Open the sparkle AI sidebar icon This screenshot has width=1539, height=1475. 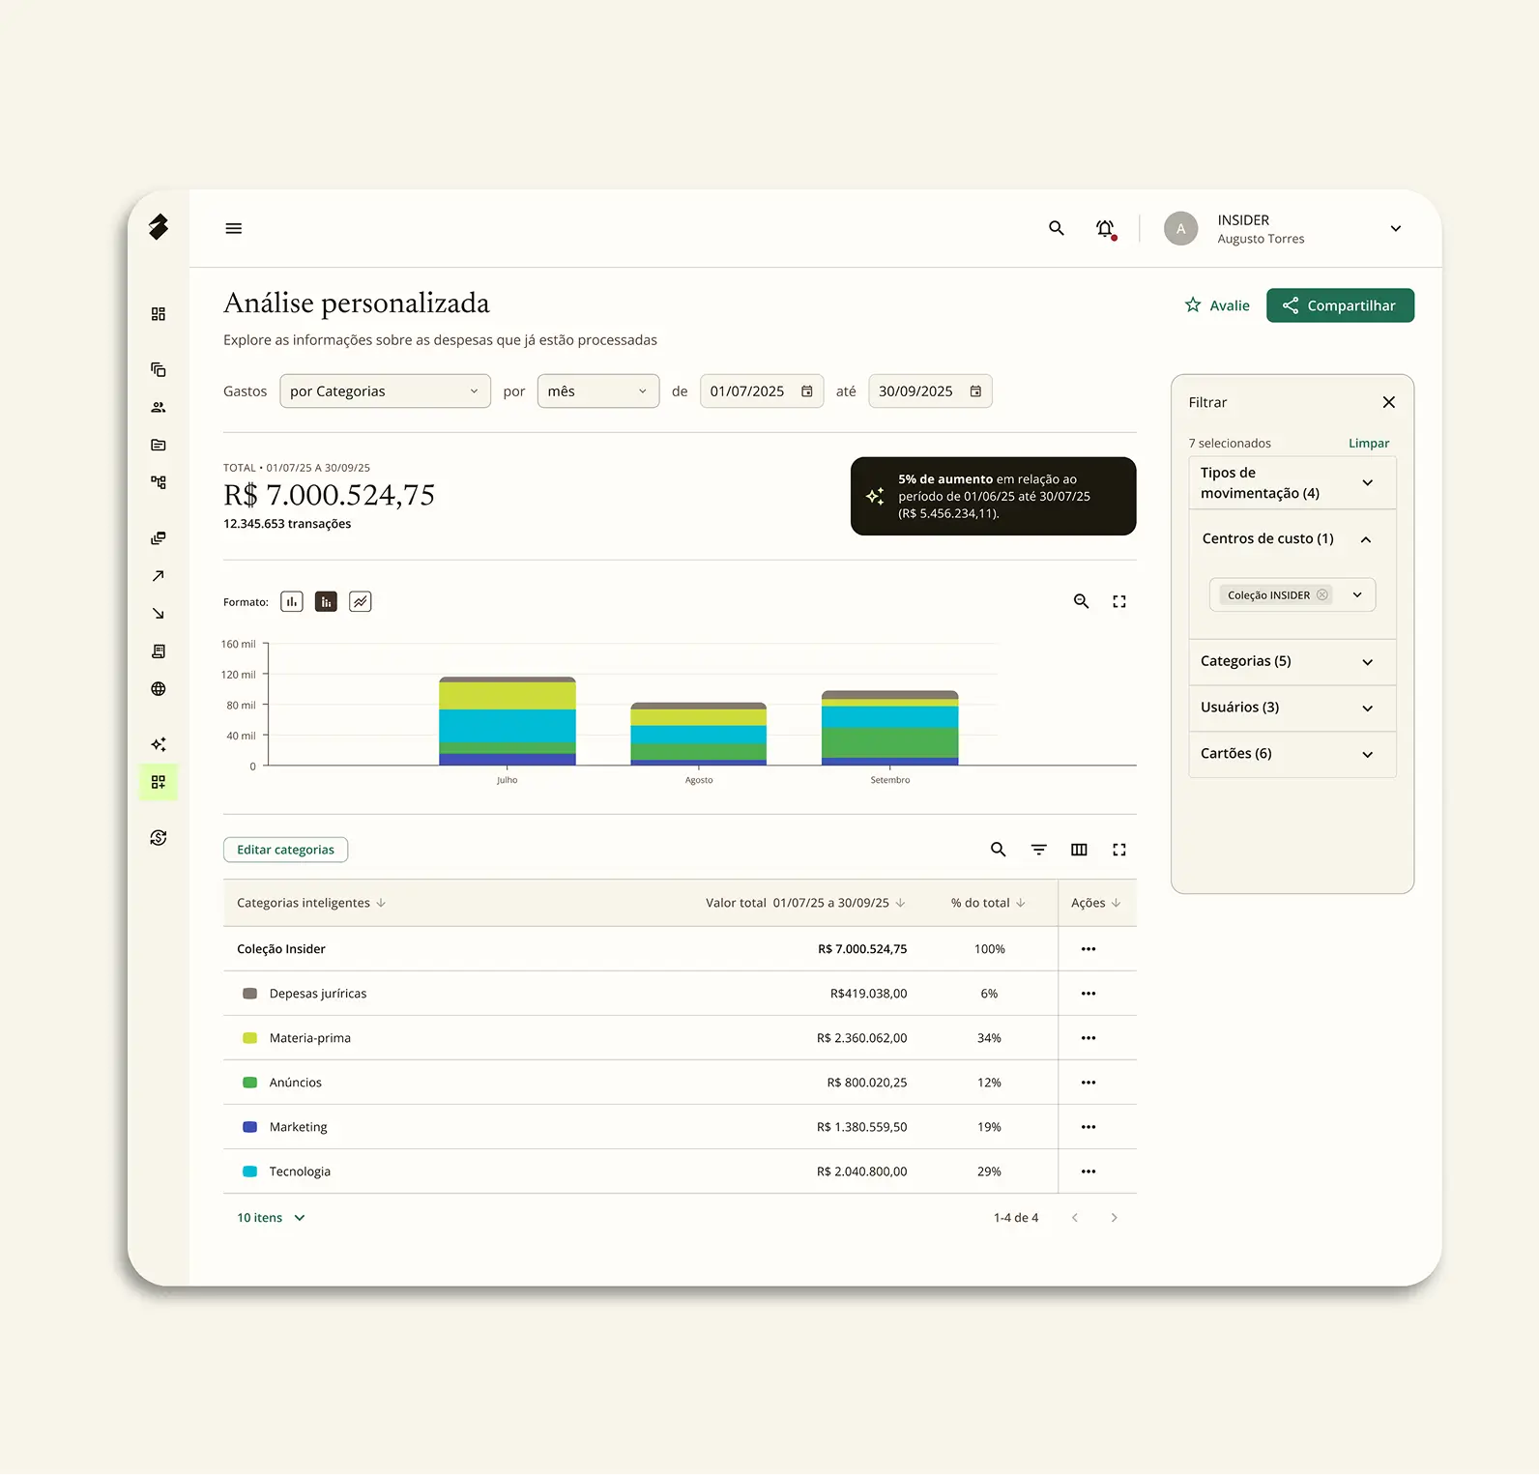click(x=159, y=744)
